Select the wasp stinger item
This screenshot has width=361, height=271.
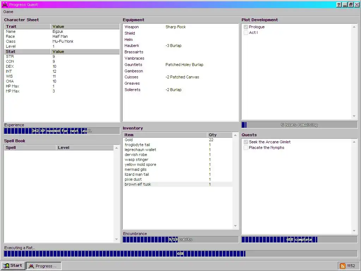178,160
